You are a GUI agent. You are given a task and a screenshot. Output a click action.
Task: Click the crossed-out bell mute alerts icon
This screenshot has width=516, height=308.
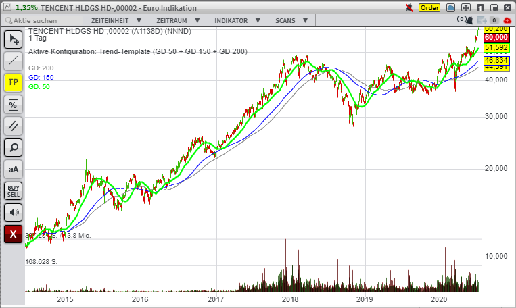(x=409, y=8)
